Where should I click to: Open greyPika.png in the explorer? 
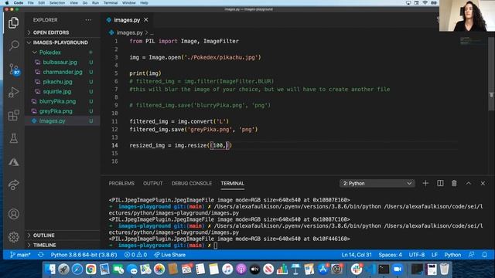click(56, 111)
